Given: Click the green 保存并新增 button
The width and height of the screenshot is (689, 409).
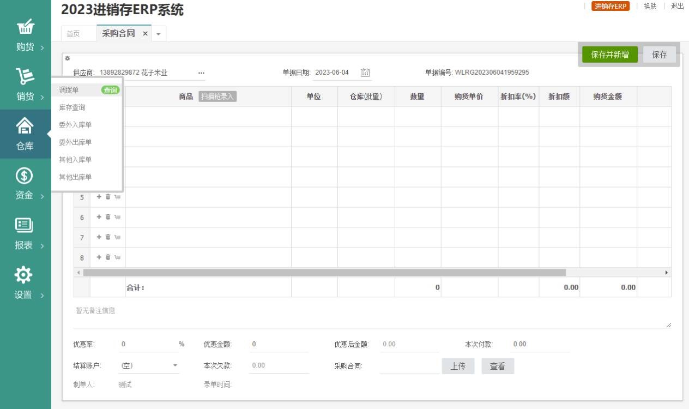Looking at the screenshot, I should tap(610, 55).
